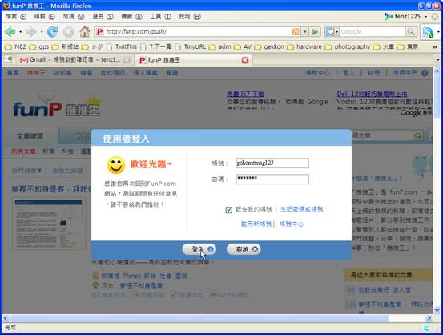Image resolution: width=443 pixels, height=335 pixels.
Task: Click the Stop loading icon
Action: pos(68,32)
